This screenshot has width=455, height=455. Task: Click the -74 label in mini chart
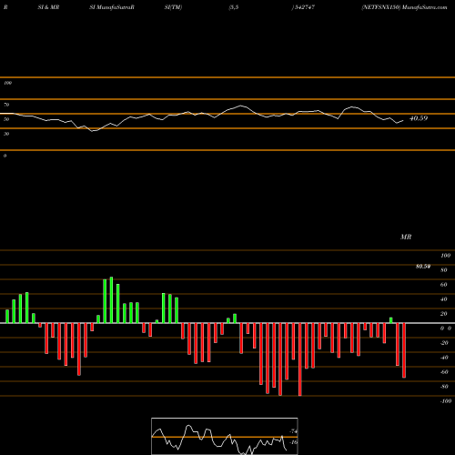pos(293,431)
